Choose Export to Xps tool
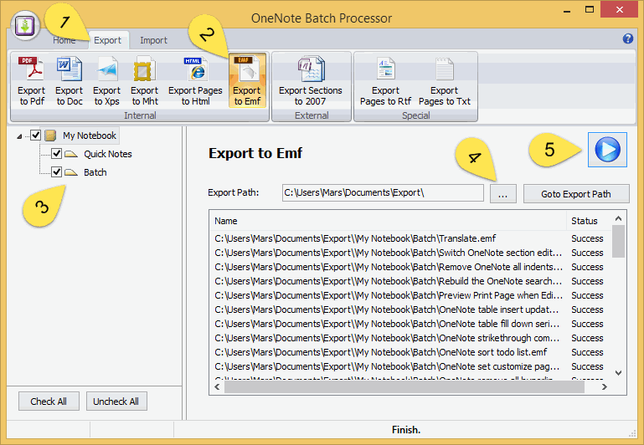Image resolution: width=644 pixels, height=445 pixels. pos(107,82)
